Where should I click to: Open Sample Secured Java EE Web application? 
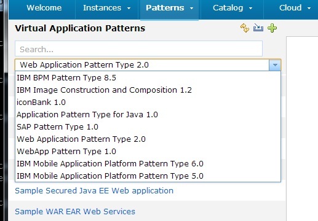pos(94,191)
